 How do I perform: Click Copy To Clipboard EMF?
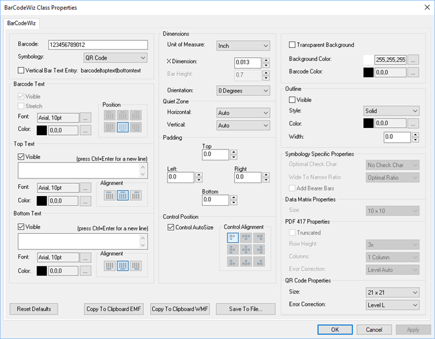coord(114,309)
